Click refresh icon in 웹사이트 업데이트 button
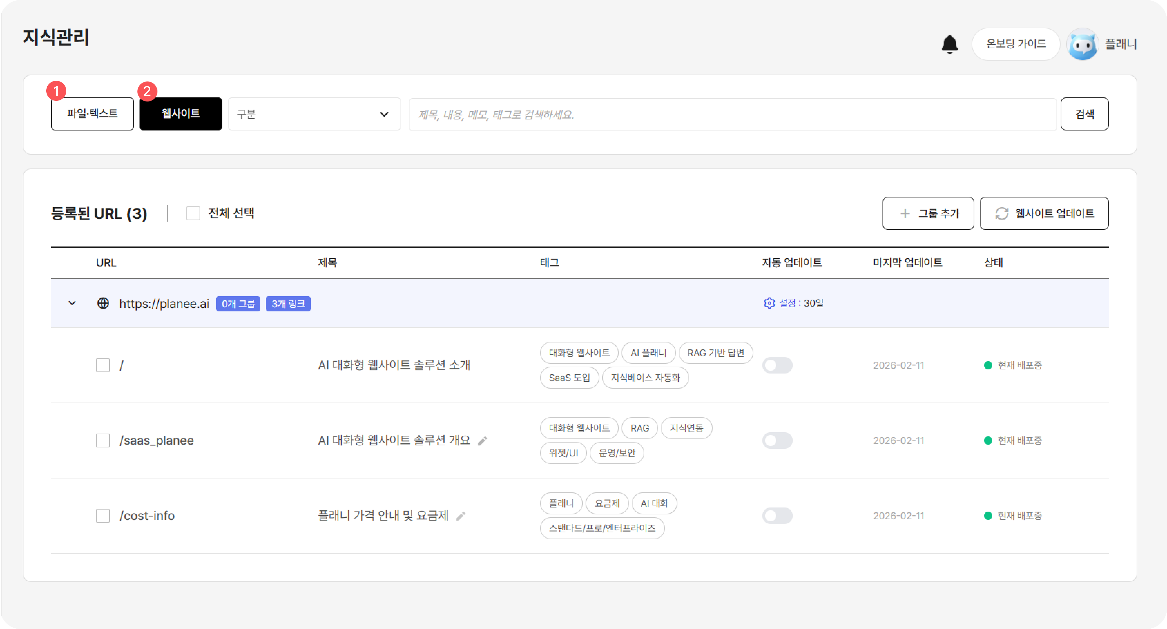Screen dimensions: 1167x629 coord(1001,213)
